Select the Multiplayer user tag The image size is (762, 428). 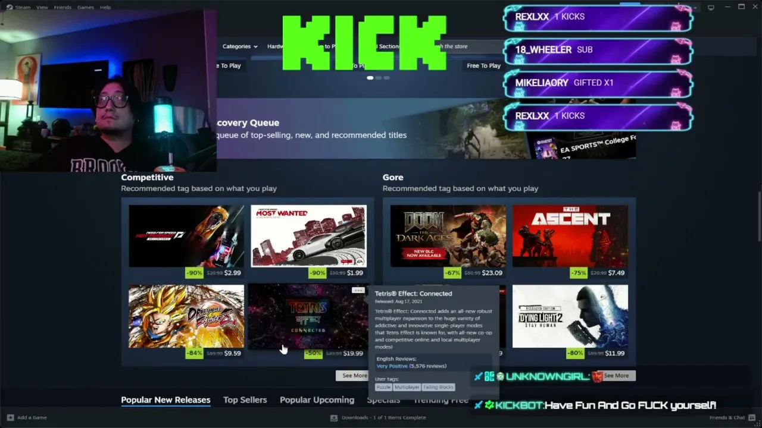click(x=407, y=387)
